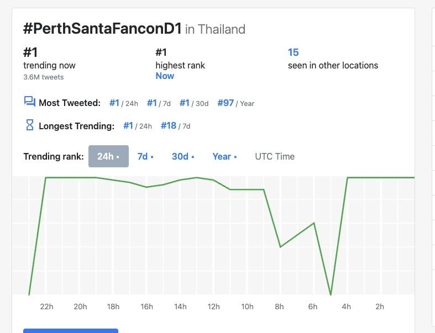The image size is (435, 333).
Task: Click the blue button below the chart
Action: pyautogui.click(x=70, y=330)
